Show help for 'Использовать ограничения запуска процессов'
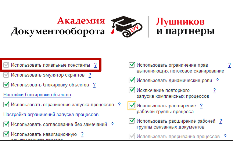 click(119, 105)
